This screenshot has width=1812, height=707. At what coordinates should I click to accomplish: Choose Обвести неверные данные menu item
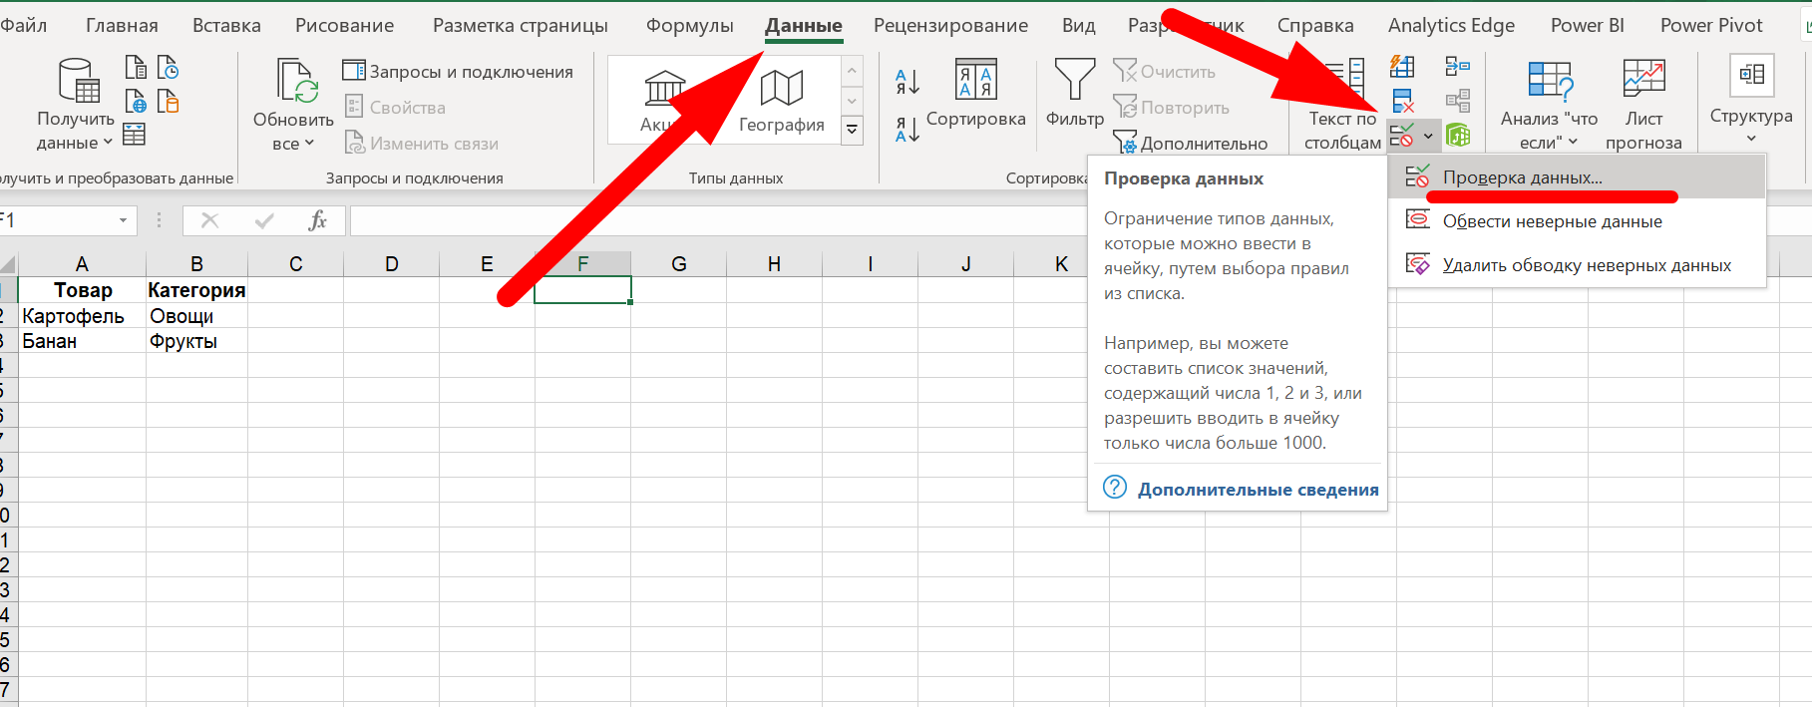pyautogui.click(x=1552, y=221)
